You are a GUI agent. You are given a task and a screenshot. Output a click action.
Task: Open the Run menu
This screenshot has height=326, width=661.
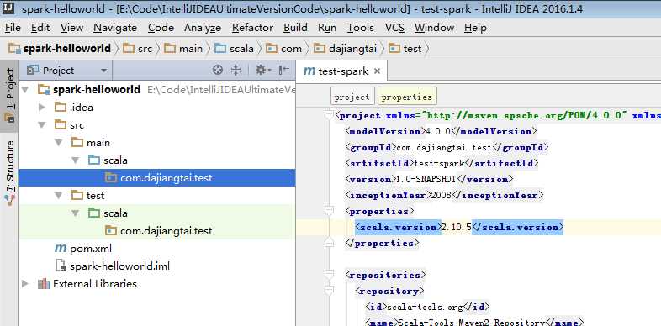(326, 28)
